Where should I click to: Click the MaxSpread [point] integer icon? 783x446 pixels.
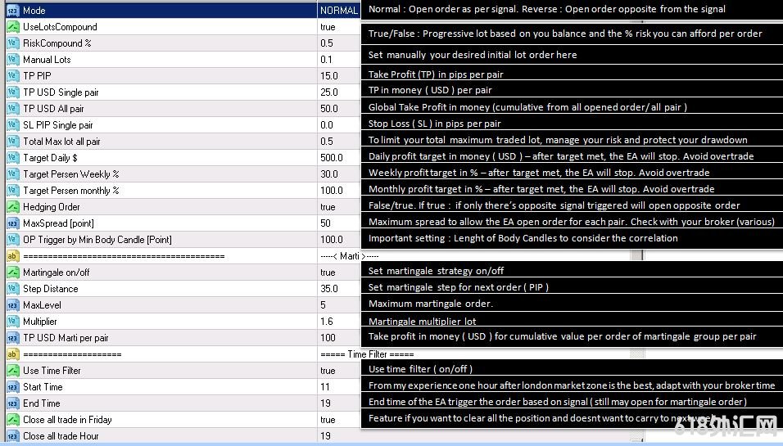point(12,223)
